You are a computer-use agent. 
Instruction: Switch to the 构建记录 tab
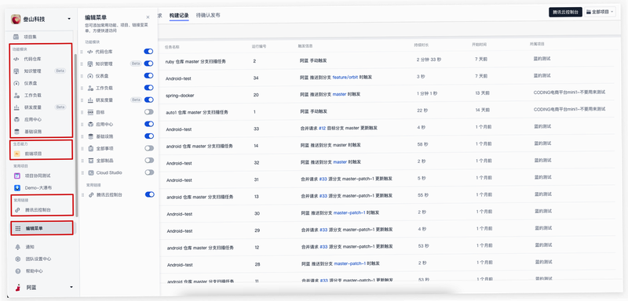[x=179, y=16]
